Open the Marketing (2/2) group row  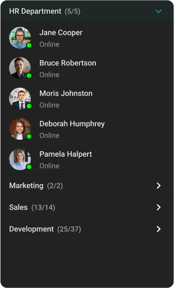[87, 186]
